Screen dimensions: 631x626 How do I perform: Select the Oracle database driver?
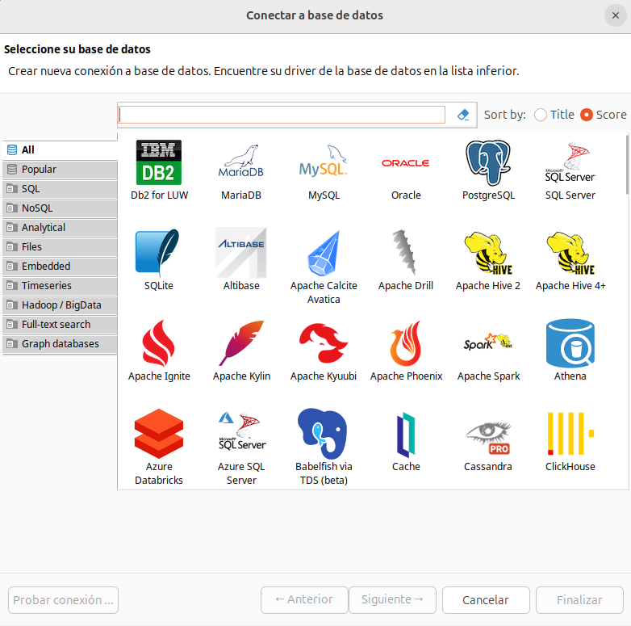click(406, 163)
